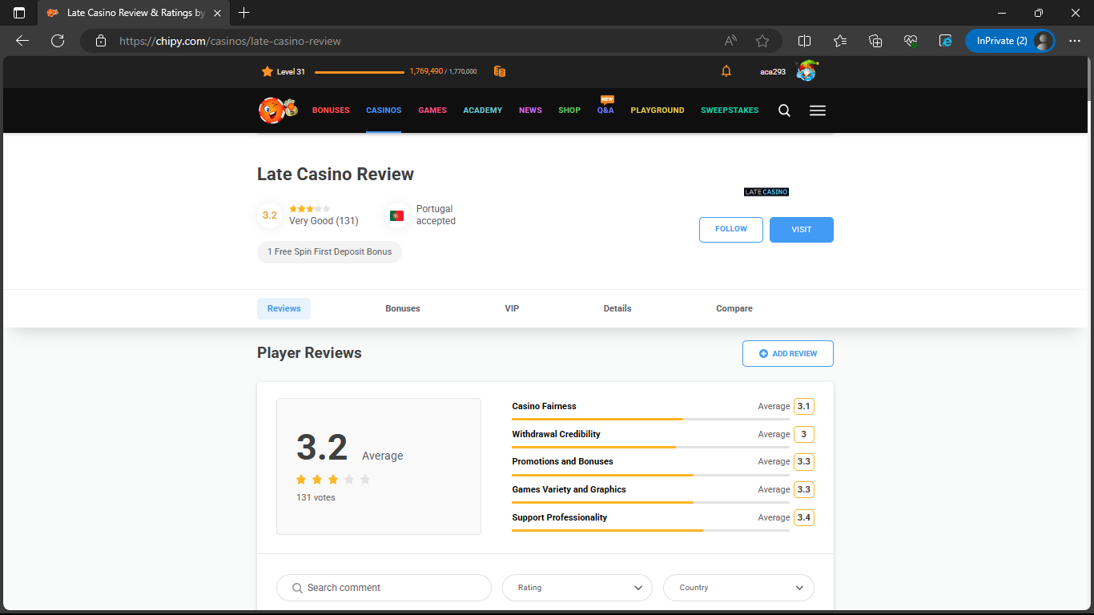This screenshot has width=1094, height=615.
Task: Switch to the Bonuses tab
Action: [x=403, y=308]
